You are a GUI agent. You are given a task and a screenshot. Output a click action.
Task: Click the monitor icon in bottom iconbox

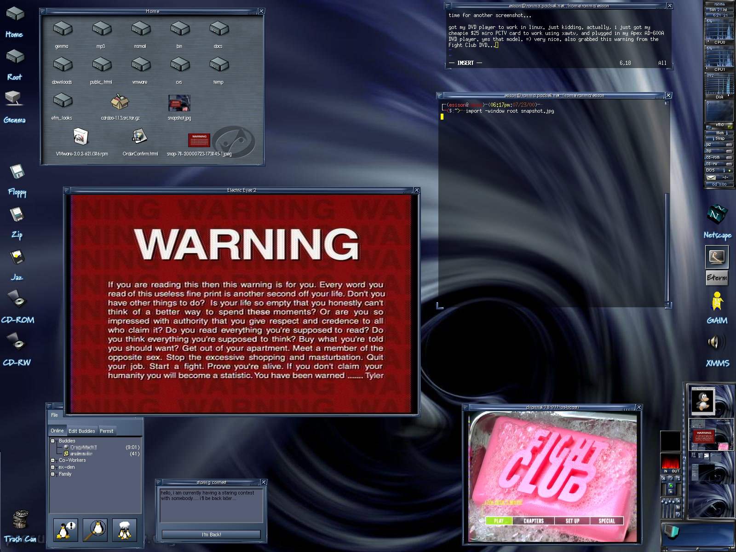click(671, 531)
